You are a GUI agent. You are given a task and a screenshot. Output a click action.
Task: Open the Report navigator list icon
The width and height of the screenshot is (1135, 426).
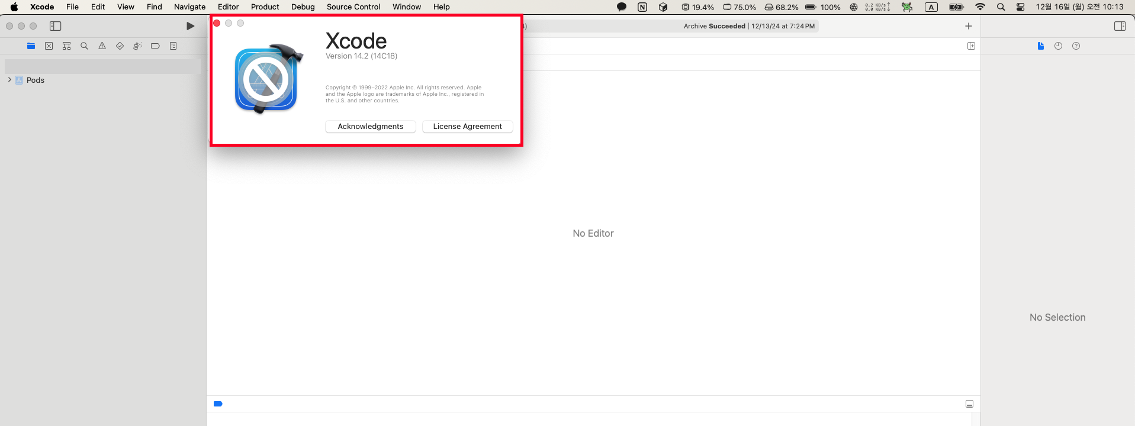173,46
